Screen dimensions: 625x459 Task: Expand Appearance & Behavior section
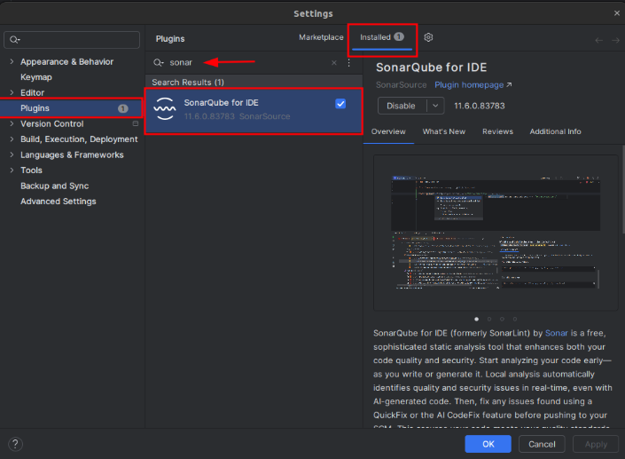(12, 61)
